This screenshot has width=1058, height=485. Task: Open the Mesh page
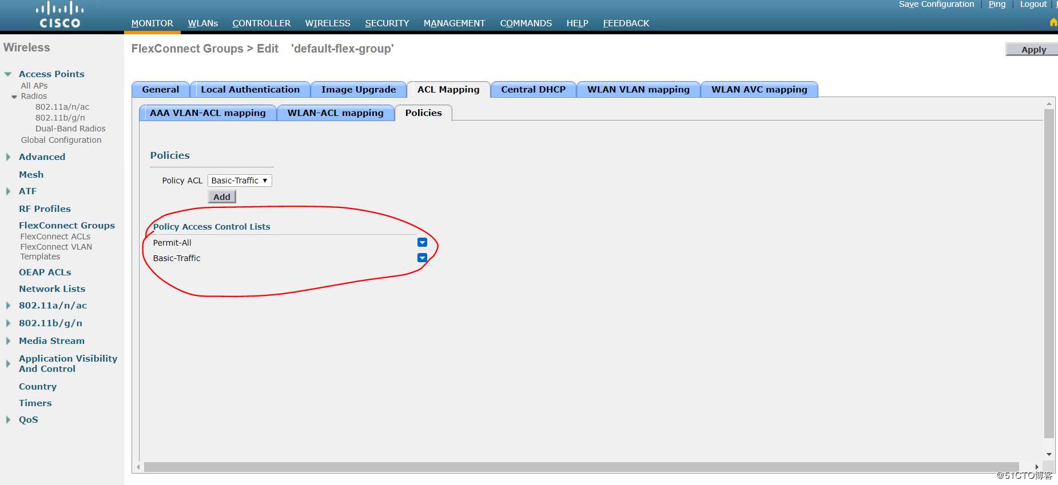tap(31, 174)
